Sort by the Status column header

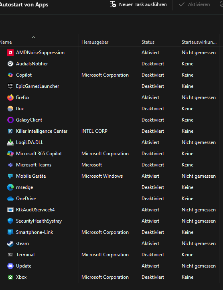(148, 42)
